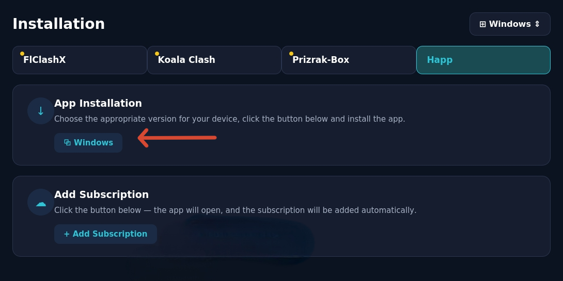This screenshot has height=281, width=563.
Task: Click the yellow dot on Koala Clash tab
Action: tap(157, 54)
